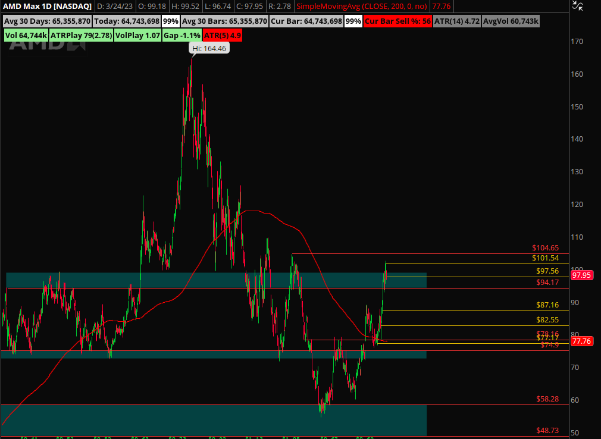Click the AvgVol 60,743k label
601x439 pixels.
[x=511, y=21]
